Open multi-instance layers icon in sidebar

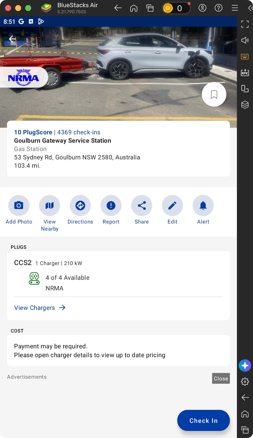(245, 105)
